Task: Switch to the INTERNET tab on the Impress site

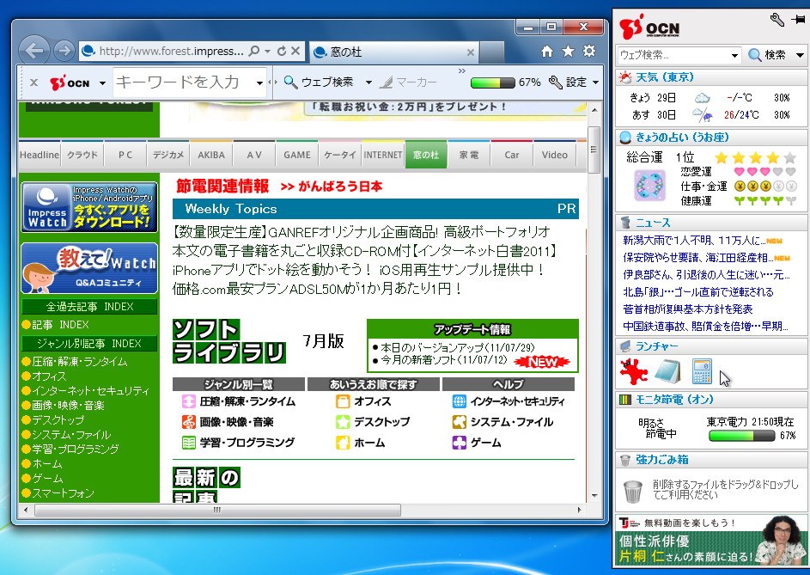Action: [382, 155]
